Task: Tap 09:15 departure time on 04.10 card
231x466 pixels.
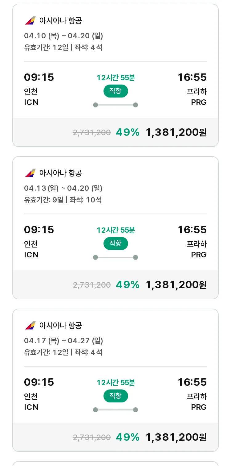Action: pos(39,77)
